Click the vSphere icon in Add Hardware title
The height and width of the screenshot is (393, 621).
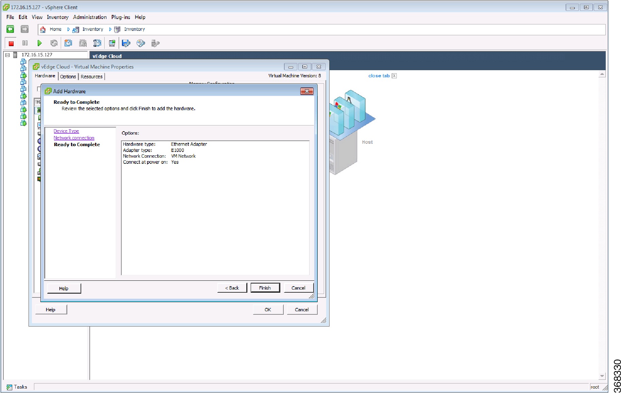point(48,91)
